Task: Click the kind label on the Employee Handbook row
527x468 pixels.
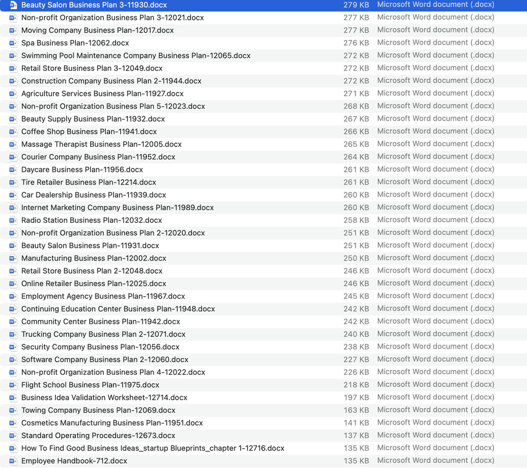Action: click(436, 461)
